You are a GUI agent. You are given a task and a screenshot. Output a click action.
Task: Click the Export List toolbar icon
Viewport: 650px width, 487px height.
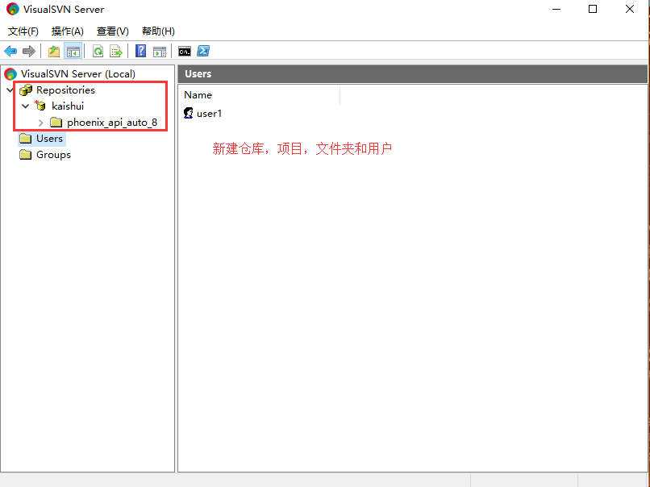[116, 52]
